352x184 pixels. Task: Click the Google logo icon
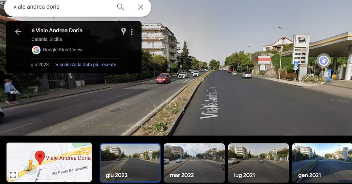pos(36,50)
